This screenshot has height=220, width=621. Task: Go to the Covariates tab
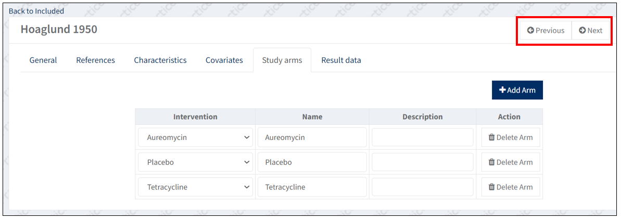coord(224,60)
